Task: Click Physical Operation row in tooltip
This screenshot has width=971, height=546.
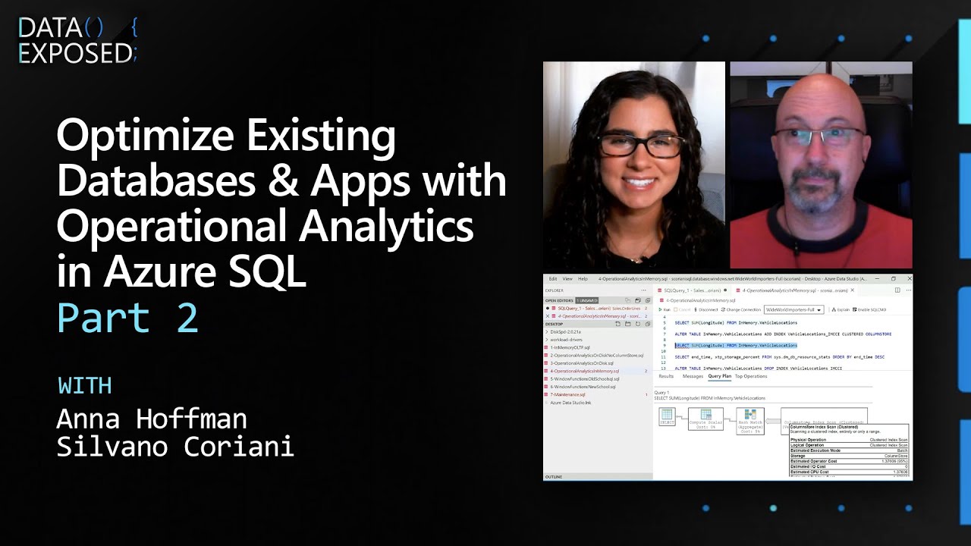Action: [x=849, y=439]
